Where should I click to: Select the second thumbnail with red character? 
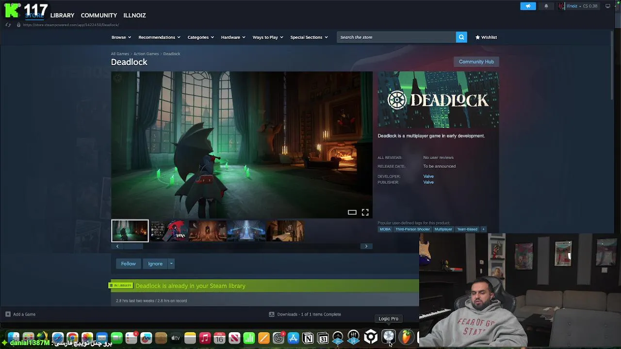[x=168, y=231]
